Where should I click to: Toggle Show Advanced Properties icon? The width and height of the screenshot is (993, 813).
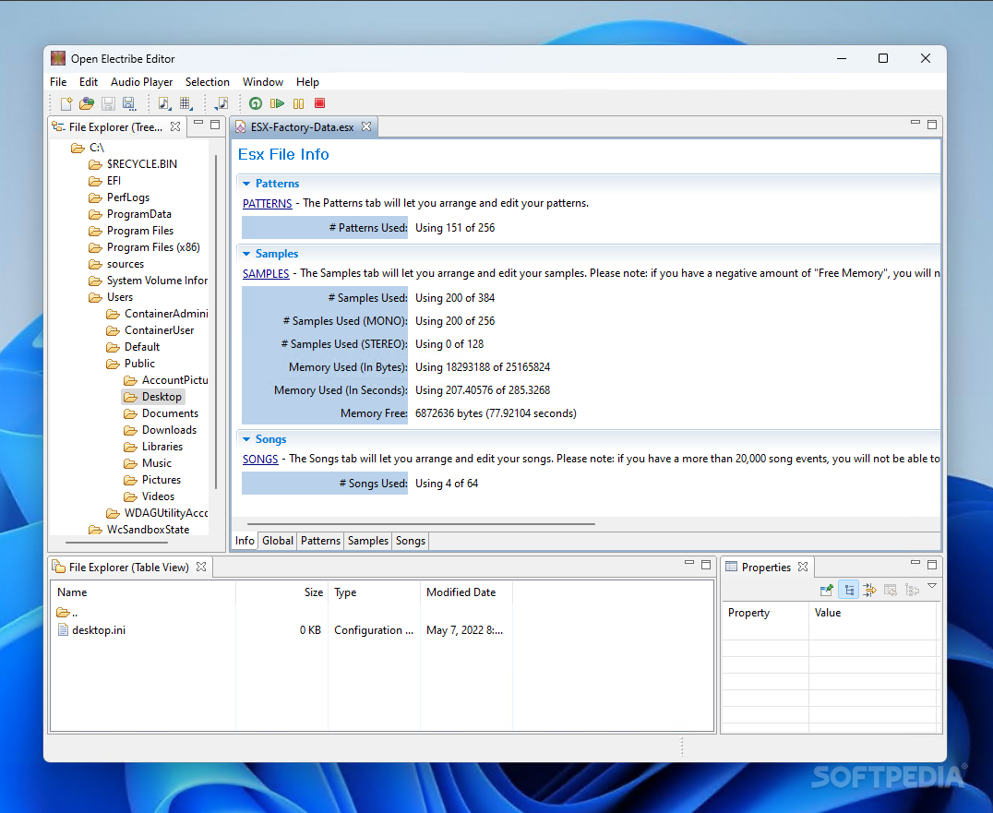coord(869,590)
